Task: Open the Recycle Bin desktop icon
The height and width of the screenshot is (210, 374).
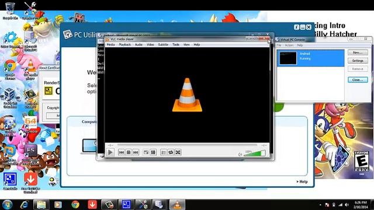Action: pyautogui.click(x=10, y=10)
